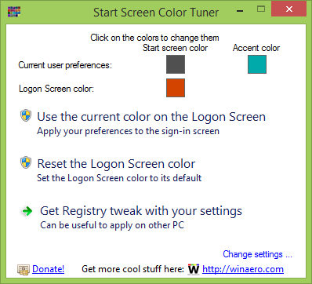Image resolution: width=312 pixels, height=284 pixels.
Task: Click the shield icon beside Use the current color
Action: pos(26,115)
